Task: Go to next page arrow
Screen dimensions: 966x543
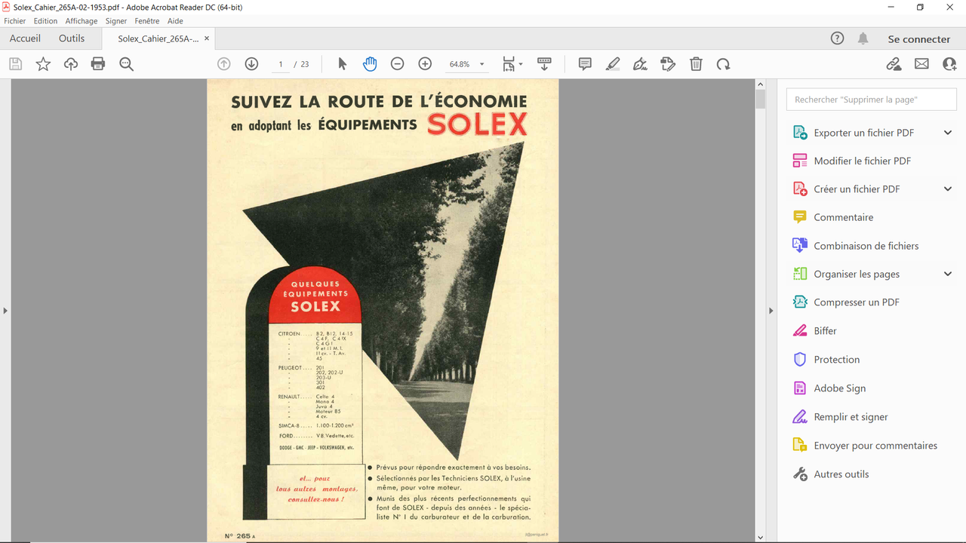Action: click(x=251, y=64)
